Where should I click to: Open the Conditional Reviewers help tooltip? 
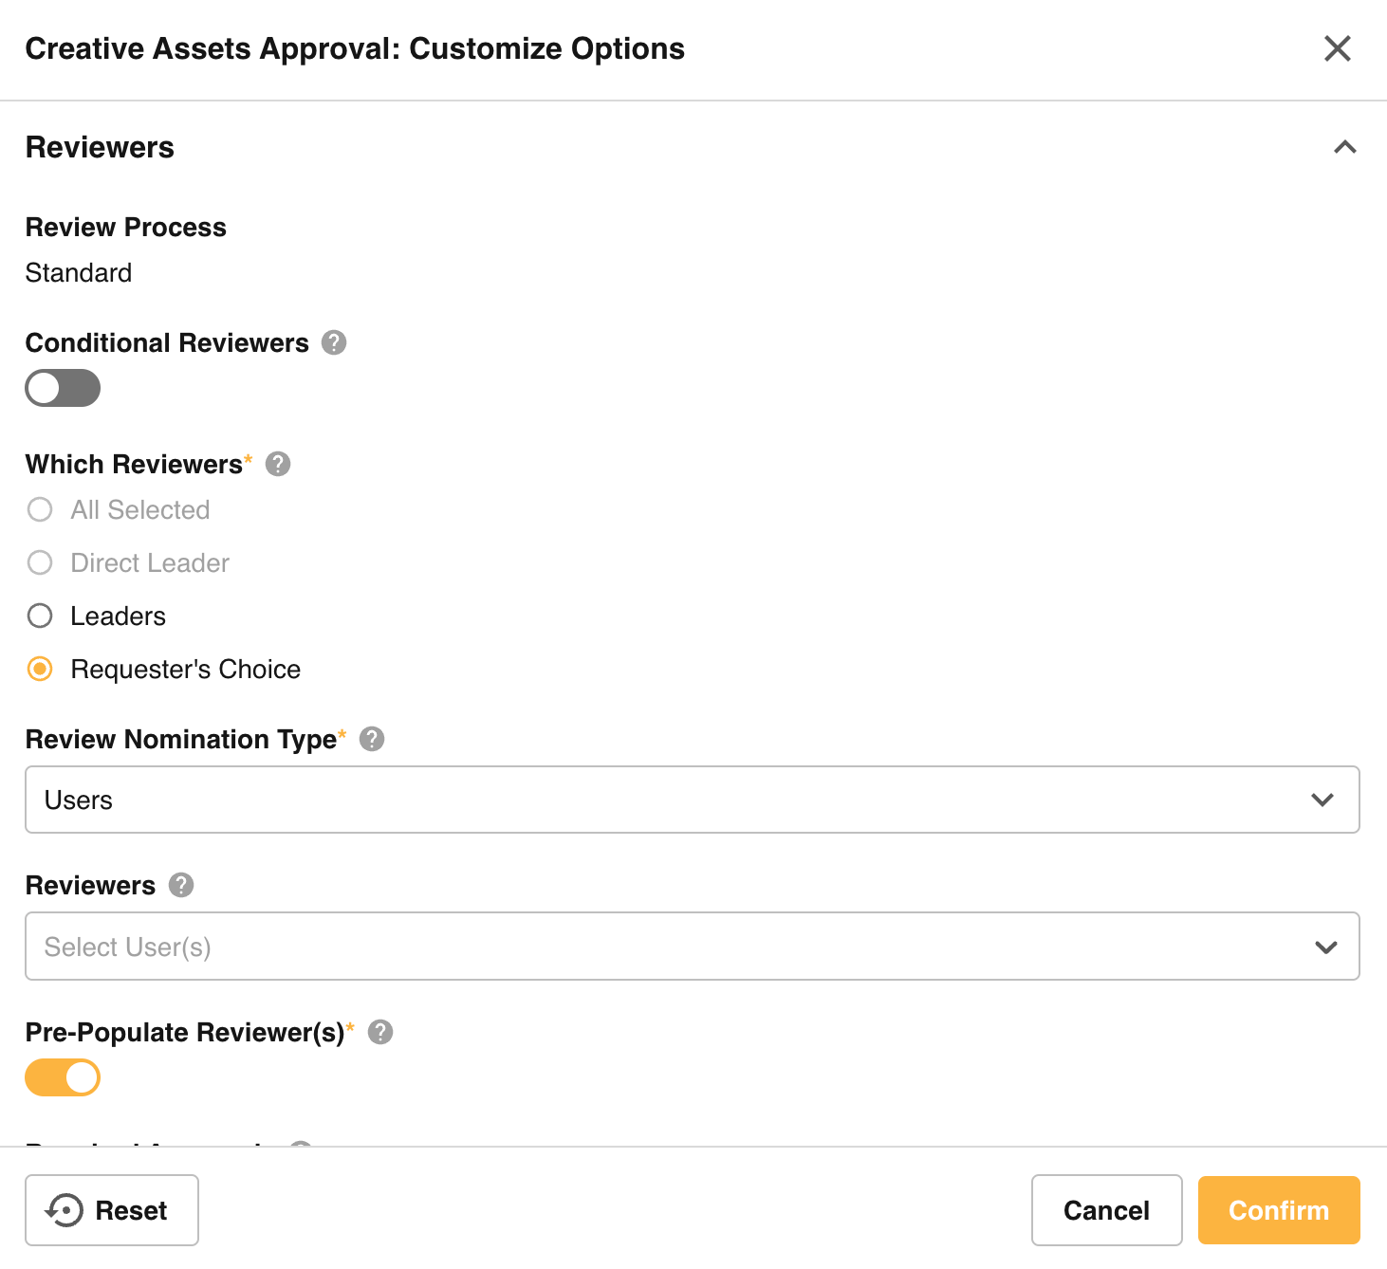pyautogui.click(x=334, y=342)
